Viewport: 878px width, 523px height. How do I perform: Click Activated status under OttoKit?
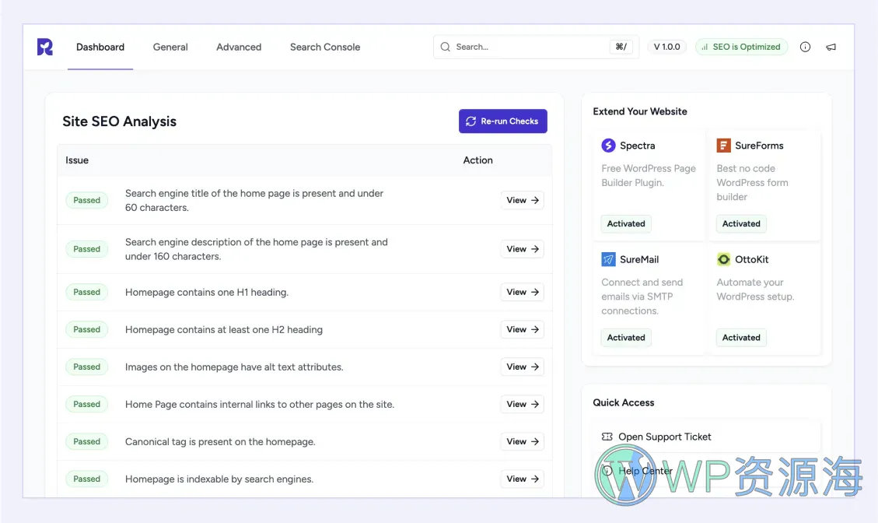click(x=740, y=337)
